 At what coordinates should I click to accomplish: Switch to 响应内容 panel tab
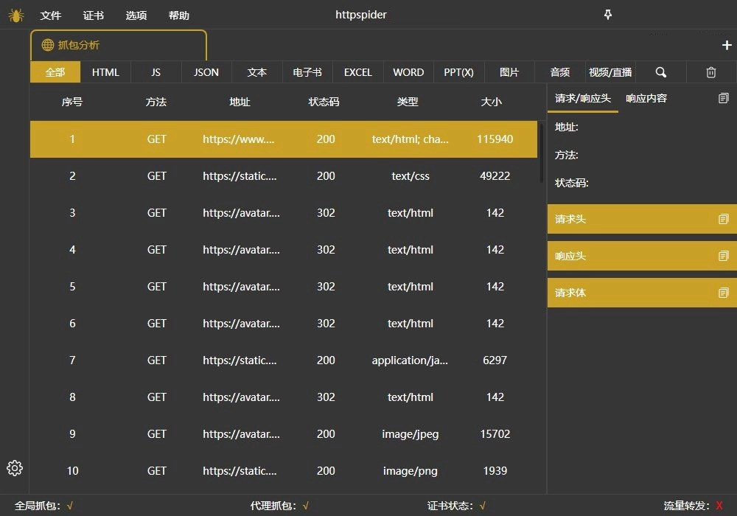(x=646, y=98)
